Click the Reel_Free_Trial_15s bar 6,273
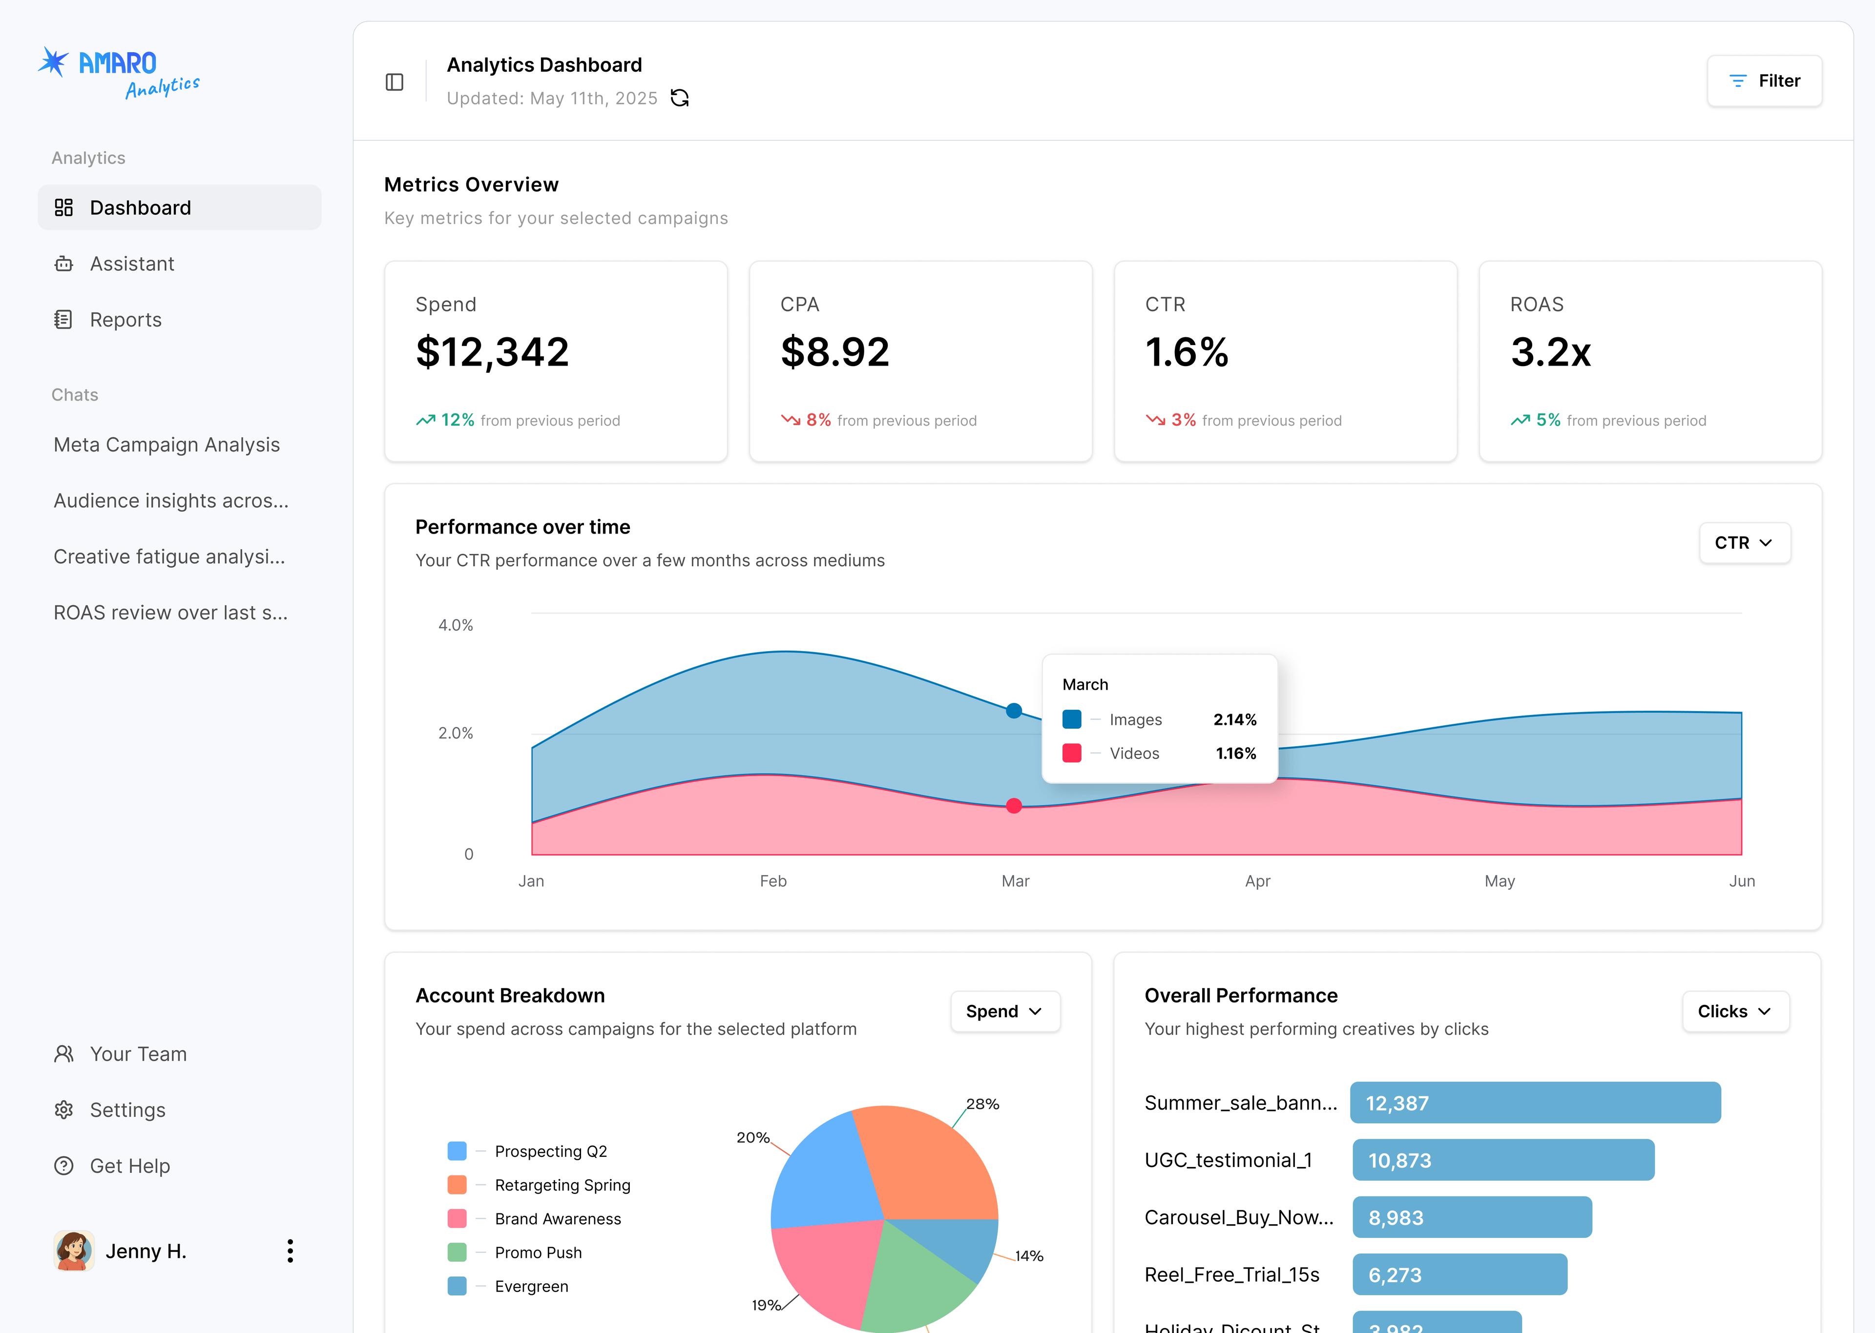This screenshot has width=1875, height=1333. click(1459, 1275)
